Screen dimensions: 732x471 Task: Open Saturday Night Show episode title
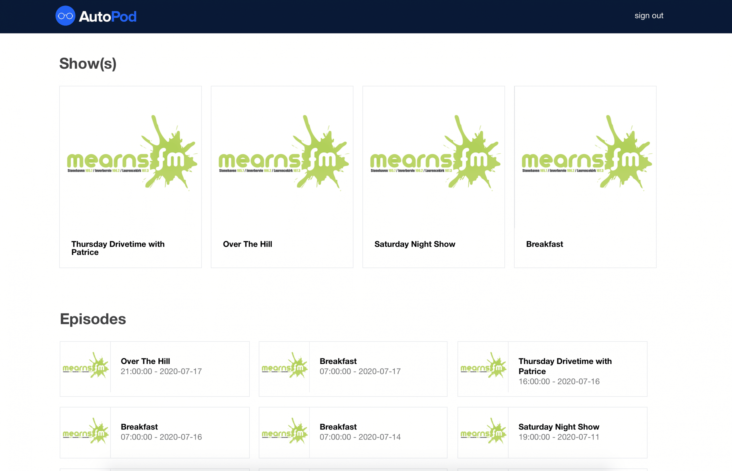point(559,427)
